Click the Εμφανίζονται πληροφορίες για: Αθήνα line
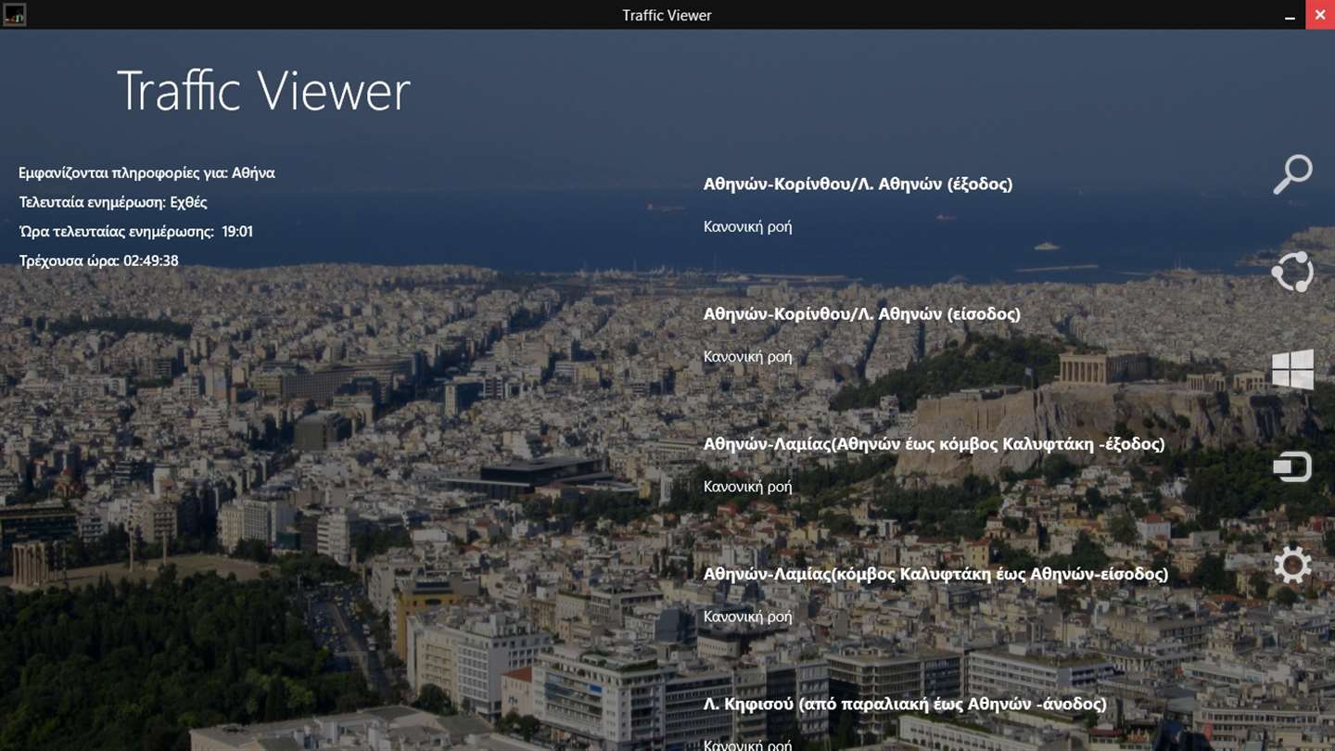Image resolution: width=1335 pixels, height=751 pixels. pos(146,172)
